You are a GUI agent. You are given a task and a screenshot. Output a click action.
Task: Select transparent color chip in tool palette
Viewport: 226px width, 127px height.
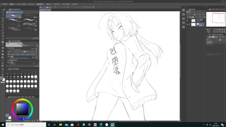pos(3,82)
